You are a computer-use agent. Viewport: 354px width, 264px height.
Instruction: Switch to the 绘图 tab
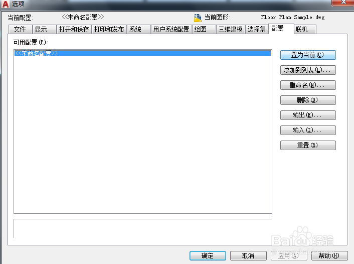pos(204,30)
